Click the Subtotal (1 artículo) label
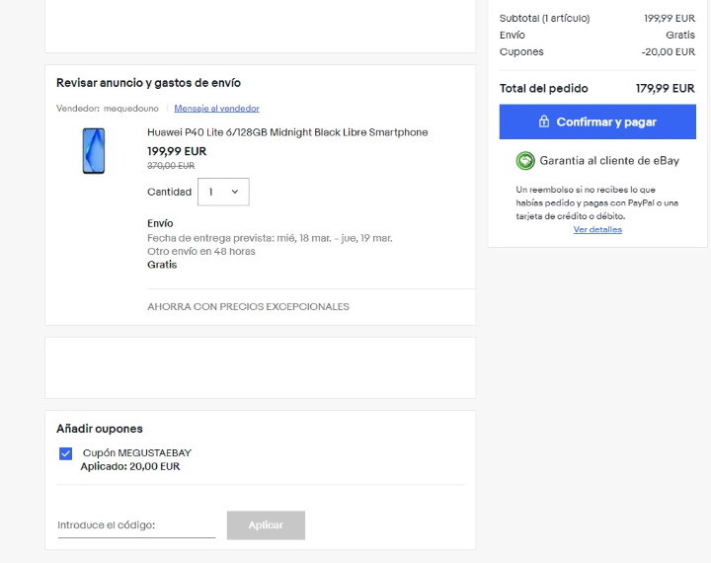 pyautogui.click(x=544, y=18)
